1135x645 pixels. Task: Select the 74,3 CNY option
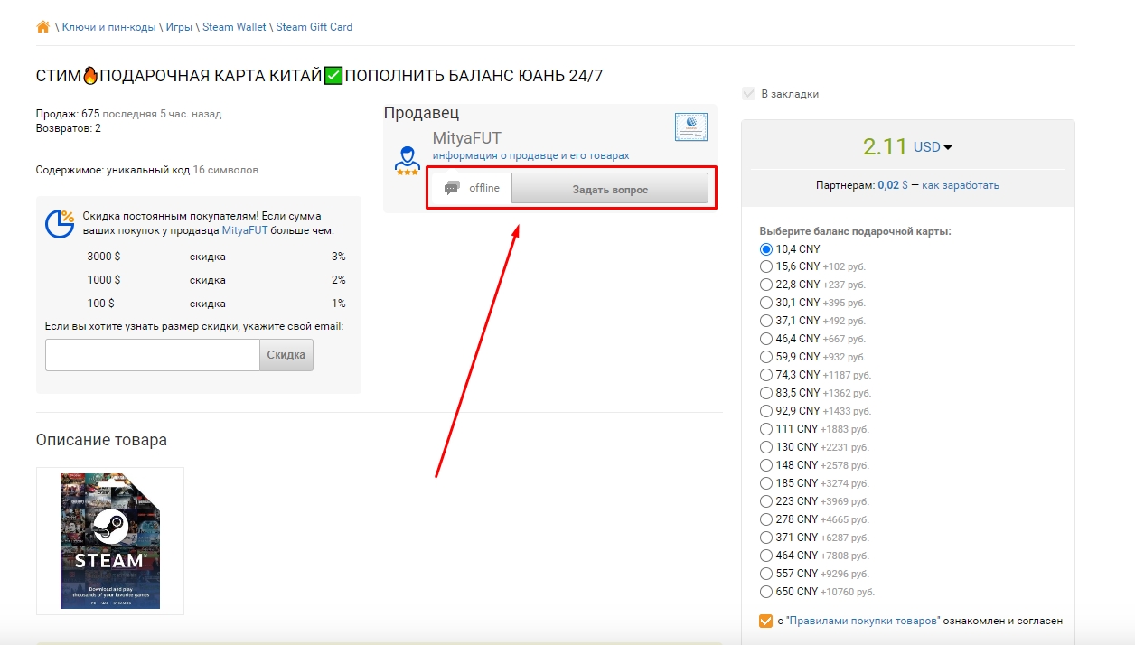766,375
